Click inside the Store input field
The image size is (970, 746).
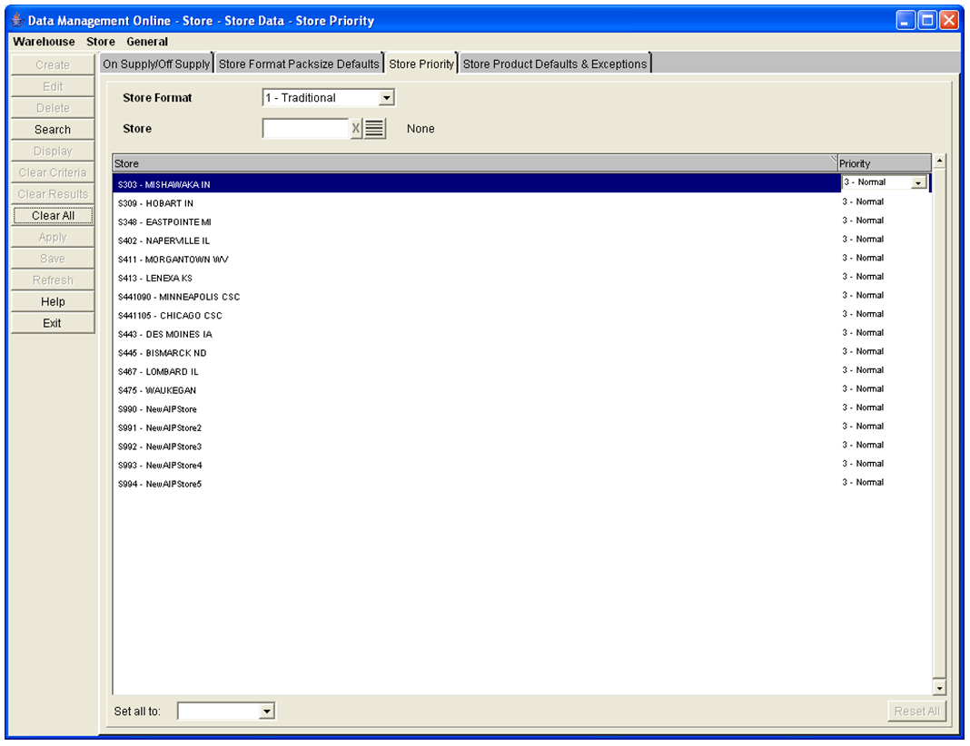pos(304,128)
